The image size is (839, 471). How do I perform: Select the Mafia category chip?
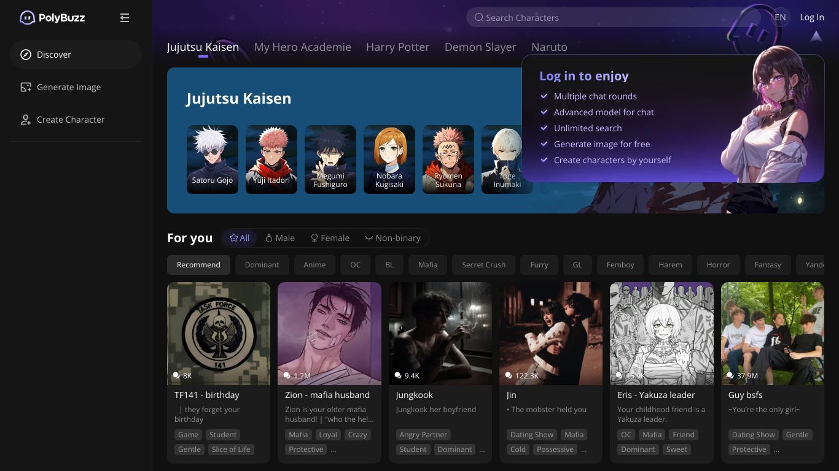click(428, 265)
